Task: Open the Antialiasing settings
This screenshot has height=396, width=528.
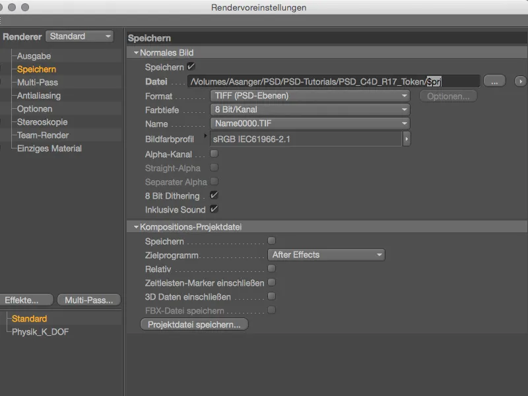Action: click(x=39, y=96)
